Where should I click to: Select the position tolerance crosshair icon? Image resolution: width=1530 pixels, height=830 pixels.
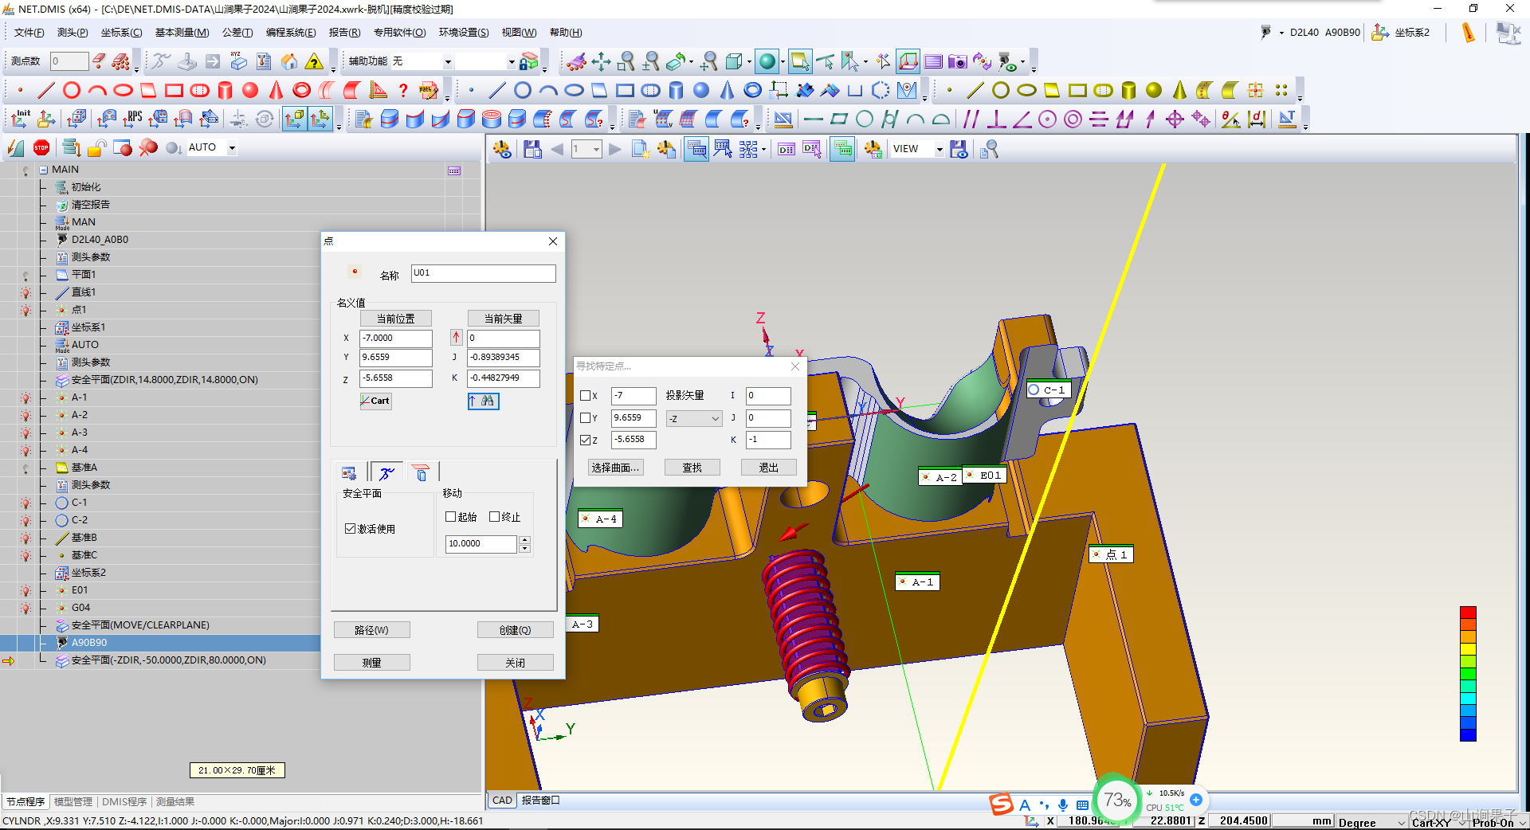tap(1175, 119)
